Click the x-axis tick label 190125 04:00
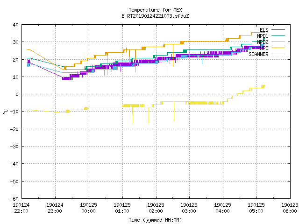This screenshot has width=299, height=224. tap(222, 208)
